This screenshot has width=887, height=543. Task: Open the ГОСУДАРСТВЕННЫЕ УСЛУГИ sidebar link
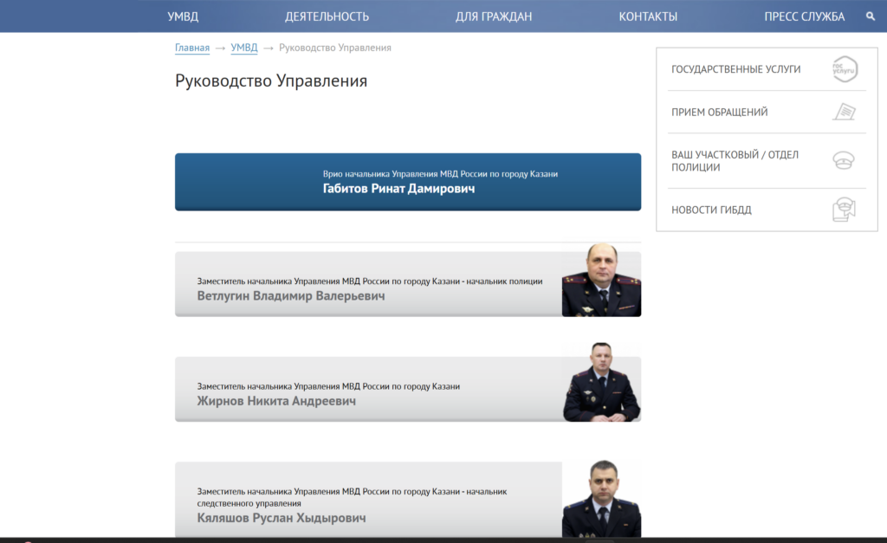(x=735, y=69)
